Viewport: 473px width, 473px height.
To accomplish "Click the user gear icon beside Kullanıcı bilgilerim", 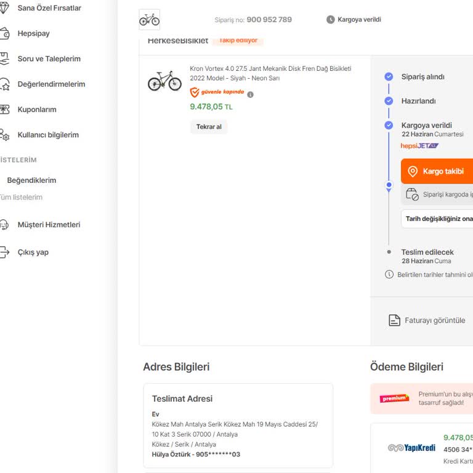I will (x=4, y=134).
